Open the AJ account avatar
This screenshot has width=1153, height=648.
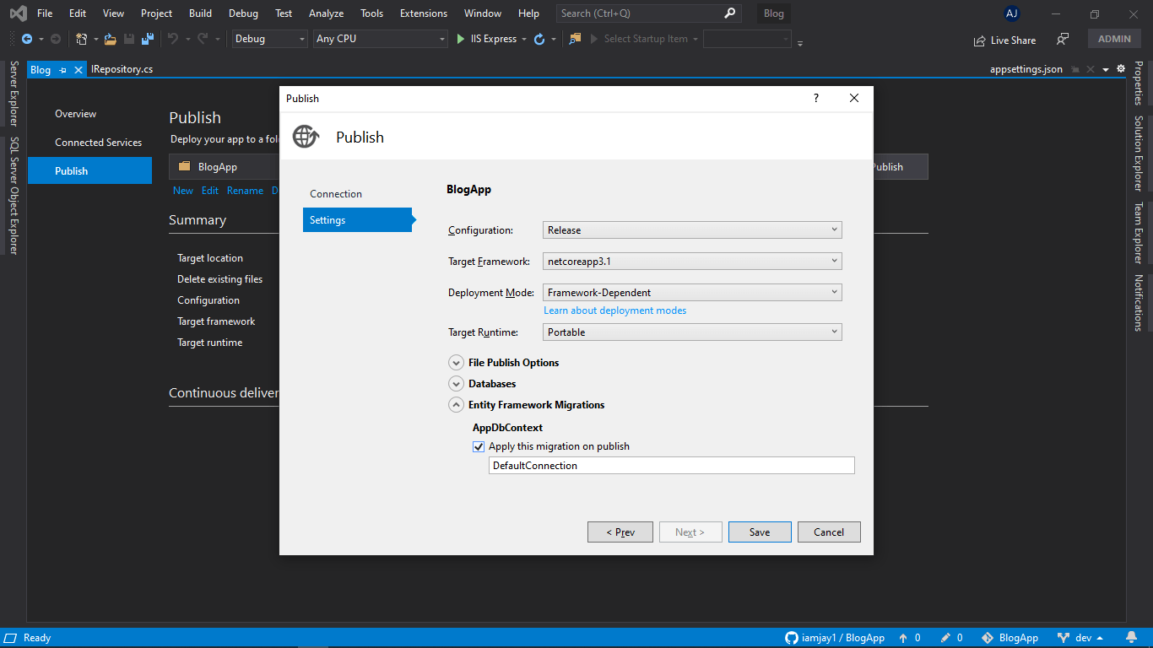1012,13
